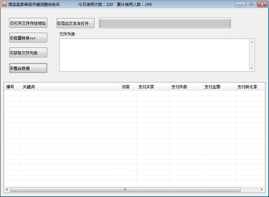
Task: Click the ①打开文件存放地址 button
Action: (28, 23)
